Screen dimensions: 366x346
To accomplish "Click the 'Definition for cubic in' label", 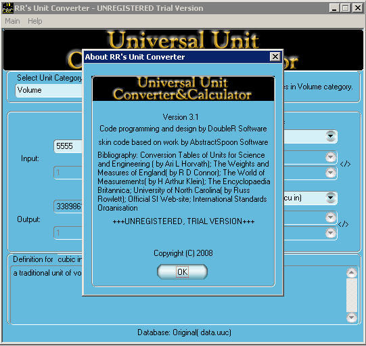I will tap(47, 259).
